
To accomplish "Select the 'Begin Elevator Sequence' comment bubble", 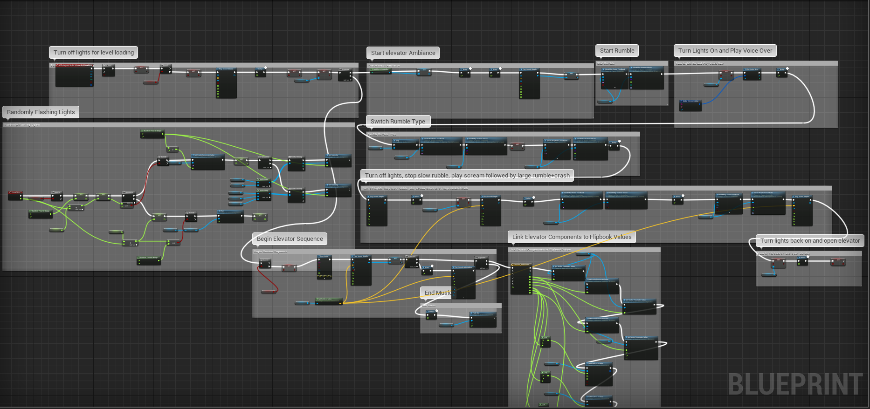I will coord(290,239).
